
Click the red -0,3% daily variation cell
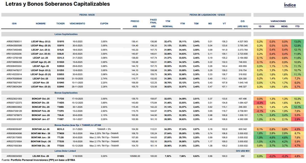(260, 103)
